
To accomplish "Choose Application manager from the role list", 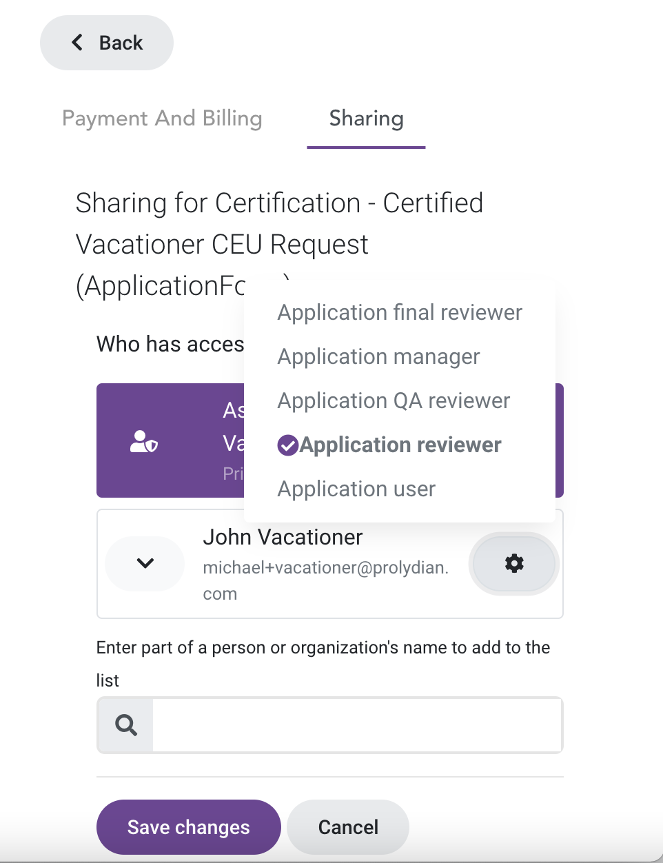I will tap(378, 356).
